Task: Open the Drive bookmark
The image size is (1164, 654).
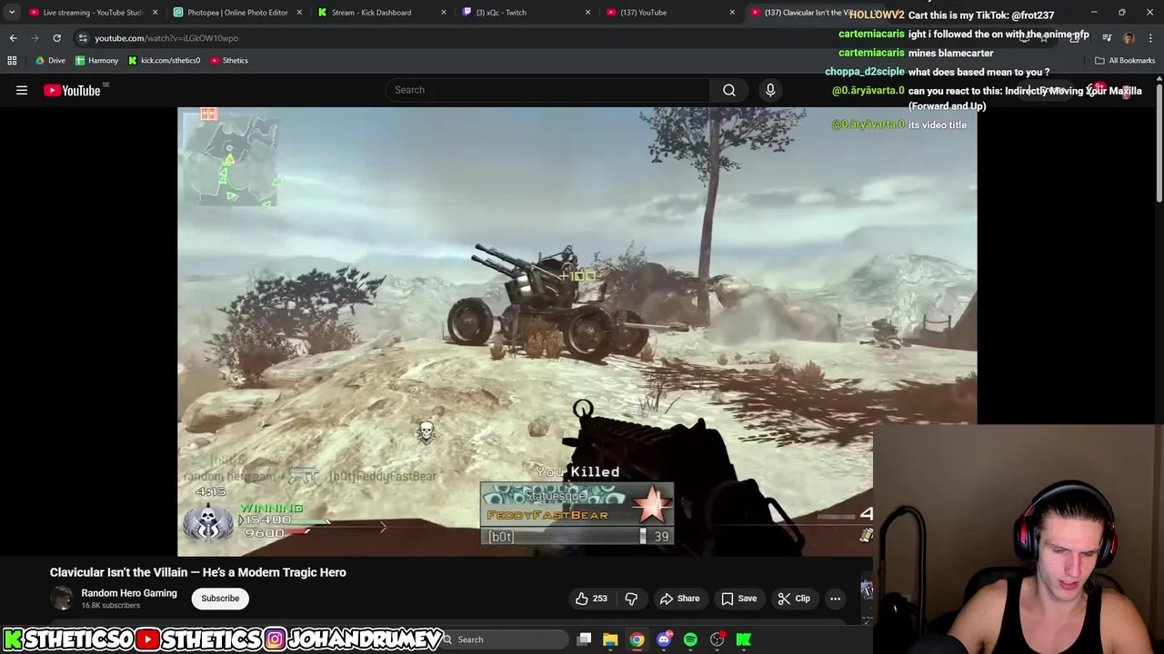Action: click(50, 61)
